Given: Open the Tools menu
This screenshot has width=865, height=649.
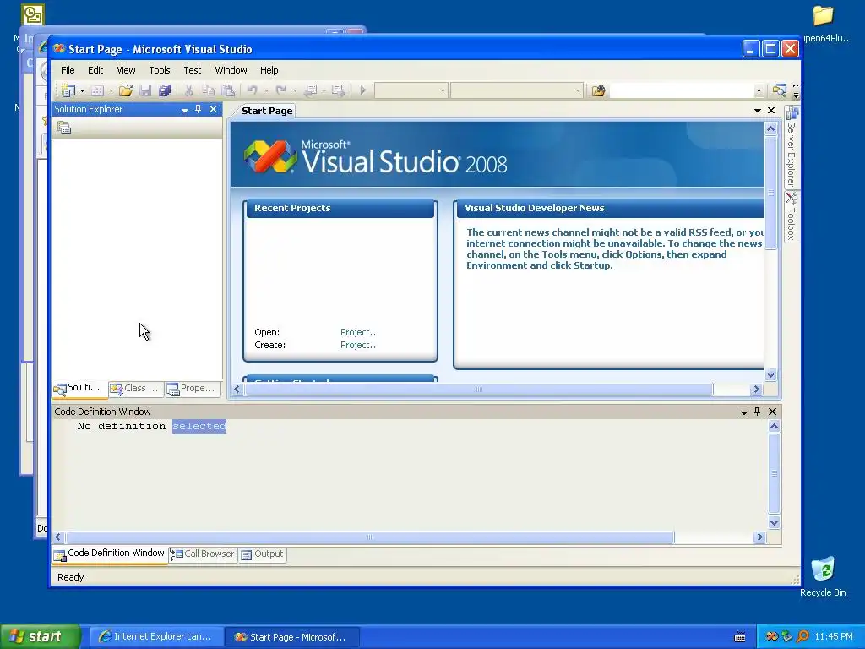Looking at the screenshot, I should click(x=160, y=70).
